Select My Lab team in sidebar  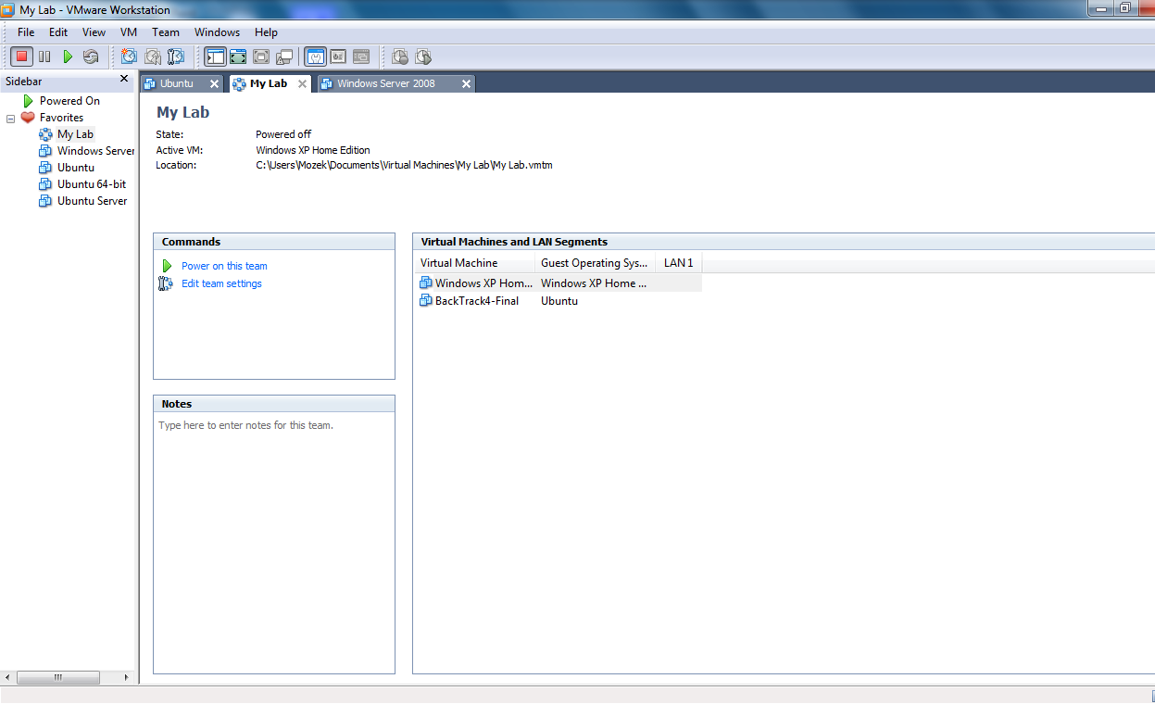(x=75, y=134)
